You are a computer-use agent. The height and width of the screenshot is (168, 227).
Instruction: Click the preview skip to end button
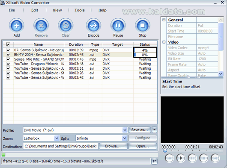pos(215,158)
